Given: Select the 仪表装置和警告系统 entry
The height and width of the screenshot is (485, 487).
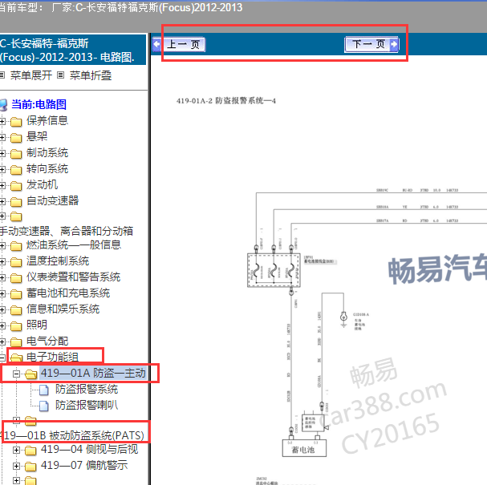Looking at the screenshot, I should (x=73, y=277).
